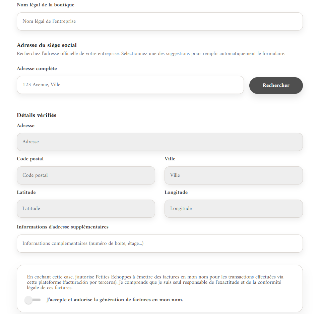Viewport: 319px width, 314px height.
Task: Click the 'Code postal' field label
Action: 30,159
